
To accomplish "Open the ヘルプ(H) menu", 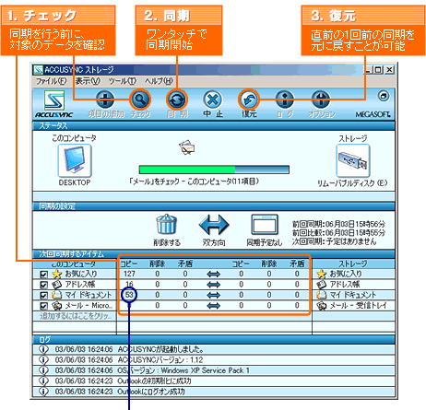I will (x=159, y=81).
